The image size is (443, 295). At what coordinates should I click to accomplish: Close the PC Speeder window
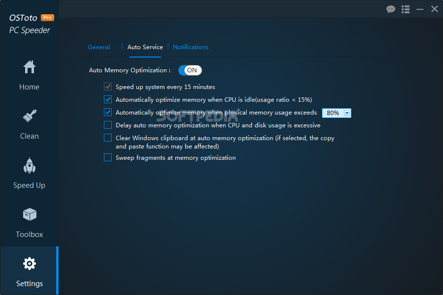coord(435,9)
